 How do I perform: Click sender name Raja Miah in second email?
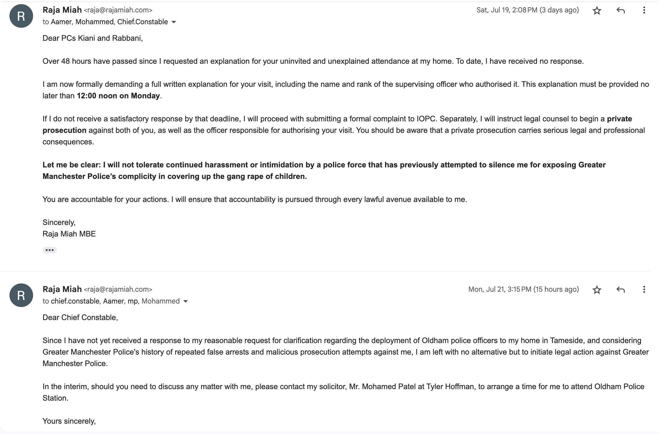click(62, 289)
